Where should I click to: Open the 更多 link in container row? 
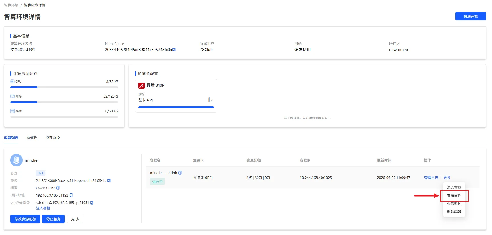point(447,178)
